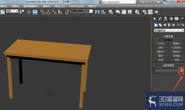
Task: Select the Lights create category
Action: click(x=165, y=25)
